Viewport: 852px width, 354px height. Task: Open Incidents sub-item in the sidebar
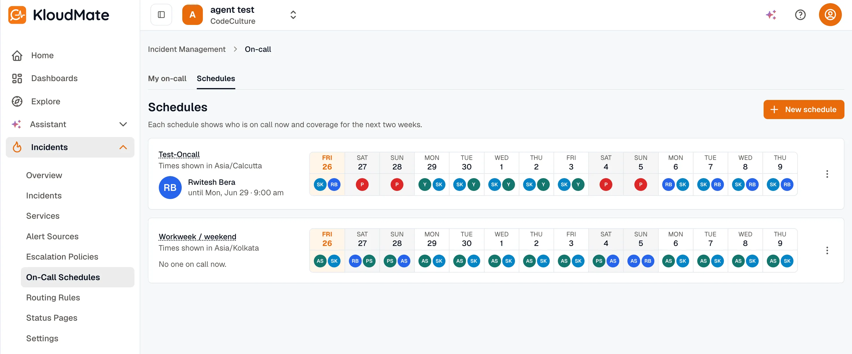(x=44, y=196)
